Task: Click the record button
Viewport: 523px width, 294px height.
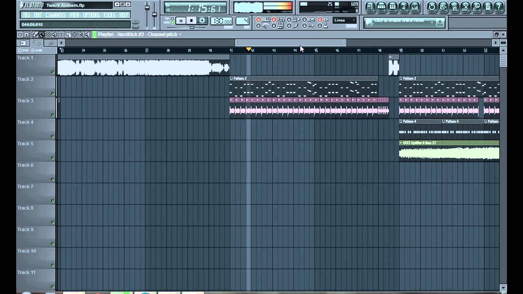Action: [202, 20]
